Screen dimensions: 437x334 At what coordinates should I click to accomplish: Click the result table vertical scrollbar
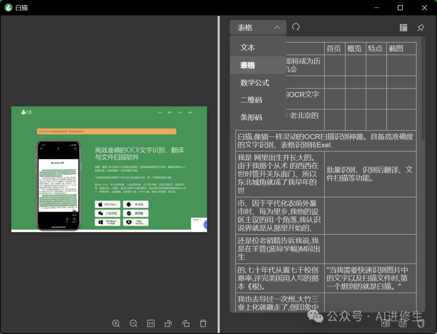pyautogui.click(x=423, y=89)
